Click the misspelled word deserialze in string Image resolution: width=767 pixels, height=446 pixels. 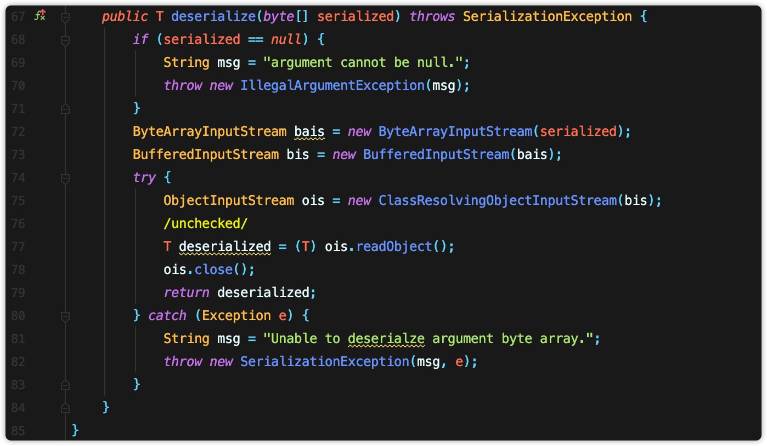point(386,339)
